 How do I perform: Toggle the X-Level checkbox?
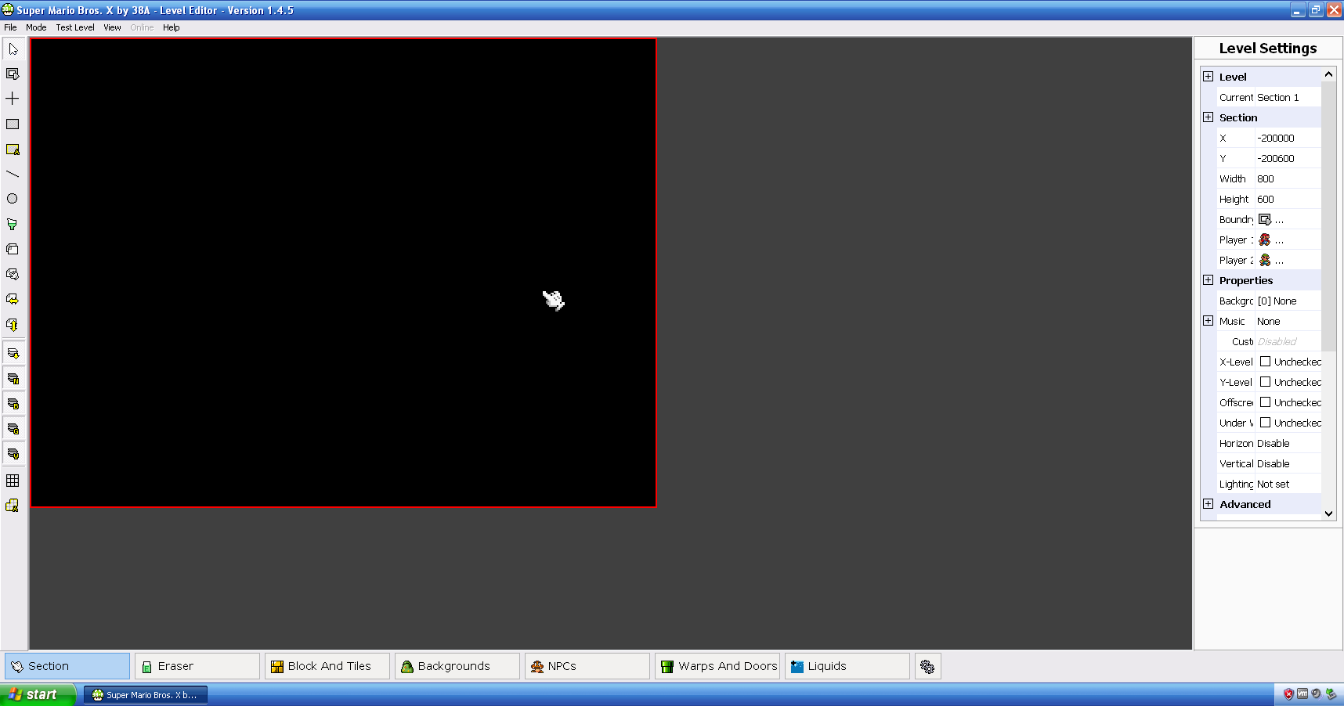click(x=1266, y=362)
